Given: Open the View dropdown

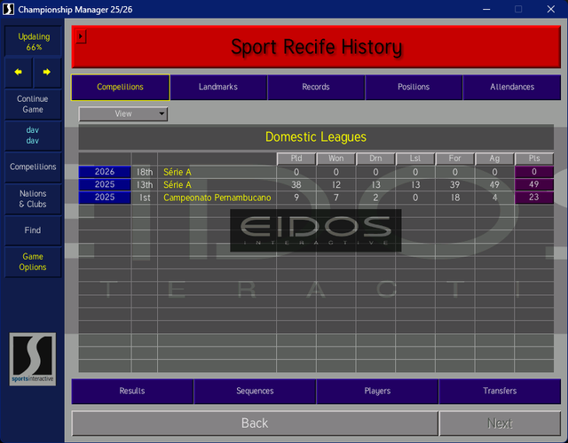Looking at the screenshot, I should tap(123, 114).
